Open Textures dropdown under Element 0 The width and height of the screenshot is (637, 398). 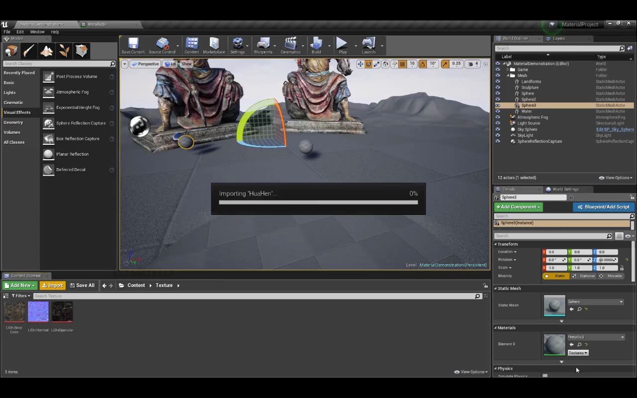(578, 353)
